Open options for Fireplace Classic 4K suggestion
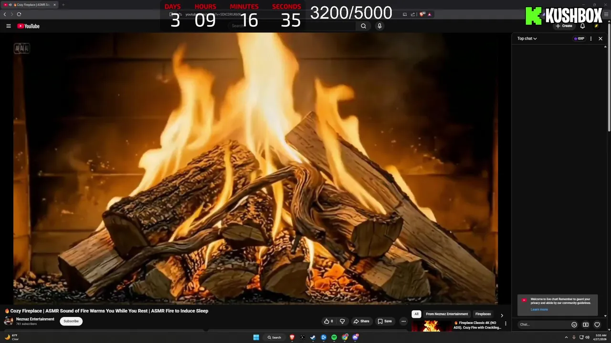This screenshot has height=343, width=611. click(x=506, y=323)
